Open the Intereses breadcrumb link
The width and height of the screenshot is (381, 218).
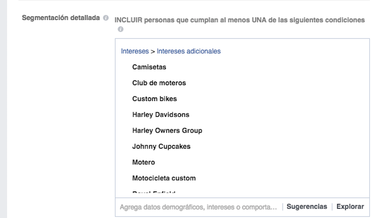tap(135, 51)
